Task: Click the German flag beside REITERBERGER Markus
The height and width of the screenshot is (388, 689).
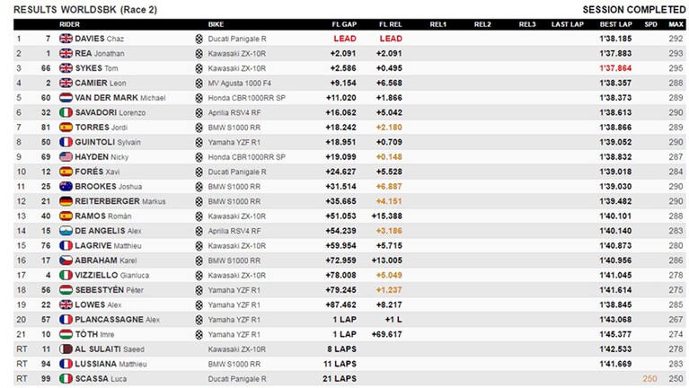Action: [x=66, y=201]
